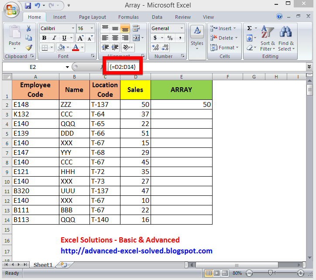Set top vertical alignment
This screenshot has height=280, width=316.
[x=105, y=28]
